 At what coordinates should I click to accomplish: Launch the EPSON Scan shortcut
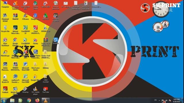(x=45, y=29)
